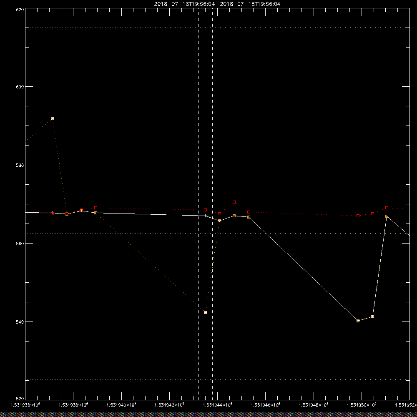Click the 1.531942×10⁹ x-axis label
The height and width of the screenshot is (417, 417).
pyautogui.click(x=170, y=405)
